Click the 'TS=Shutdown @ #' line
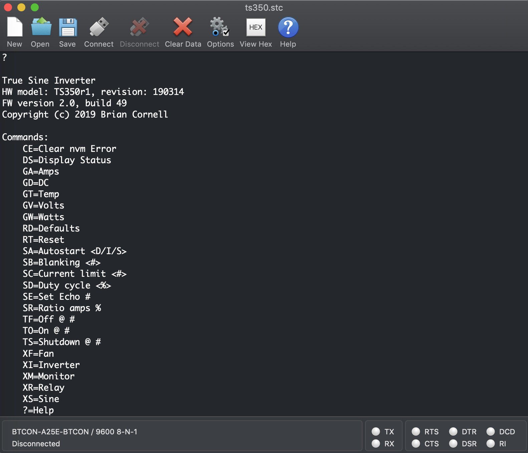 (62, 342)
